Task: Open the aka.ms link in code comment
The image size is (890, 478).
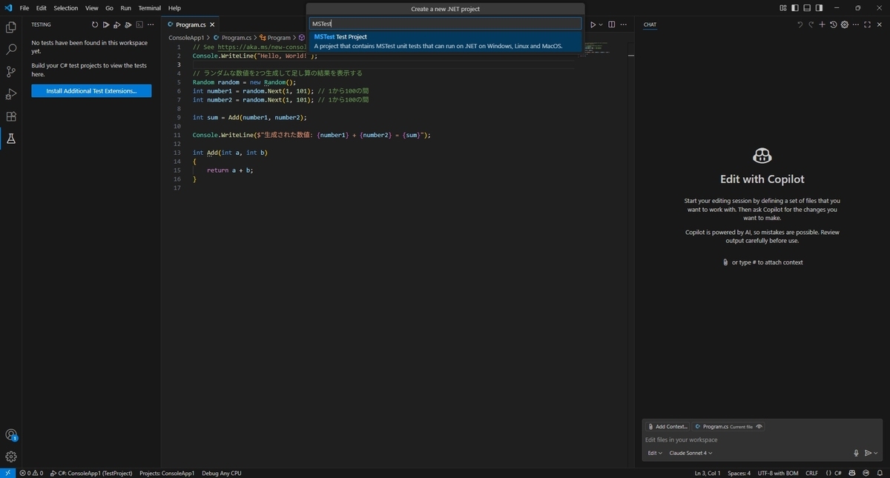Action: (x=263, y=47)
